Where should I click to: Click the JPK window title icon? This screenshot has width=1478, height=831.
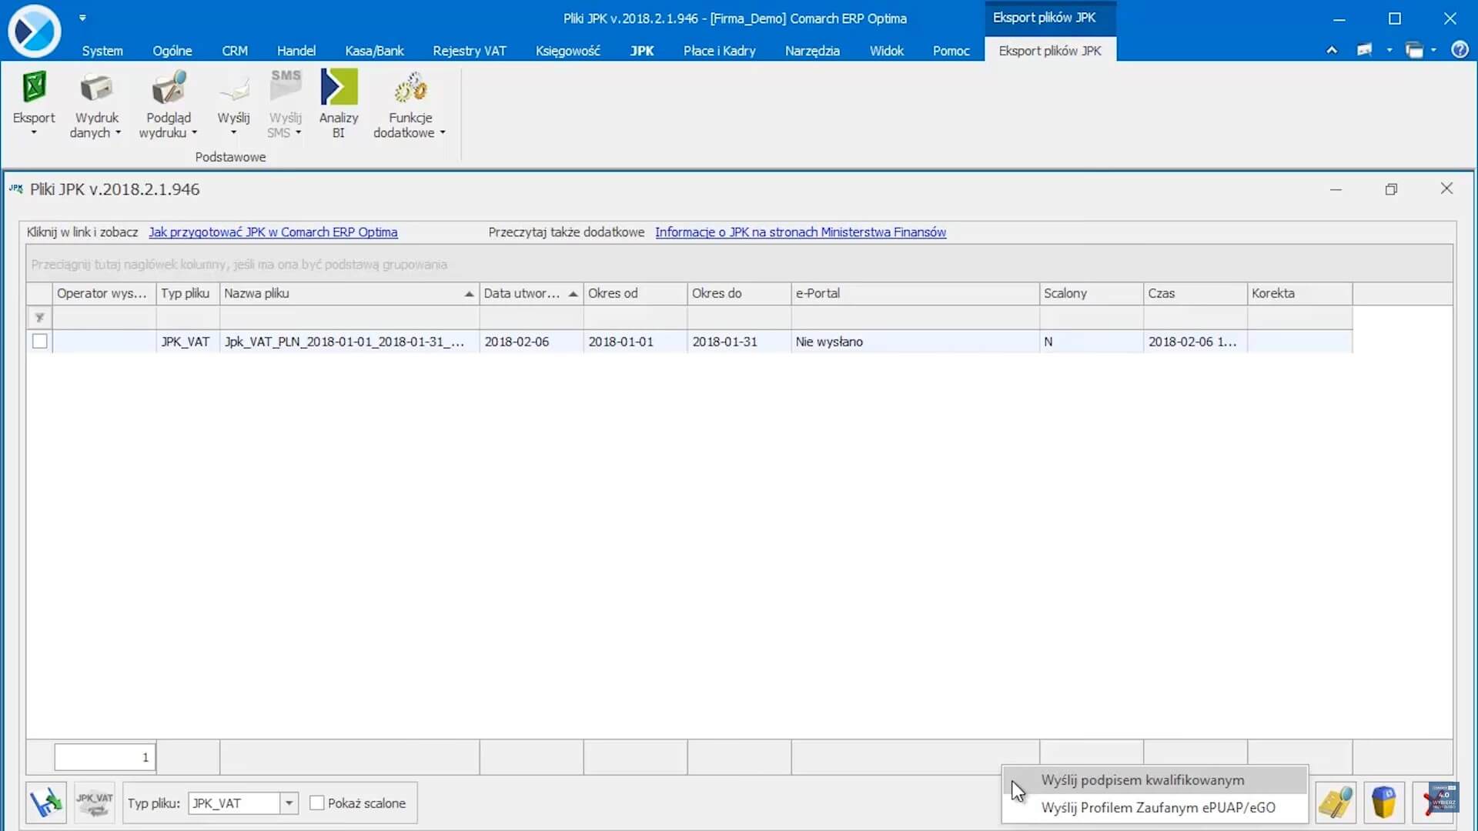click(x=15, y=189)
